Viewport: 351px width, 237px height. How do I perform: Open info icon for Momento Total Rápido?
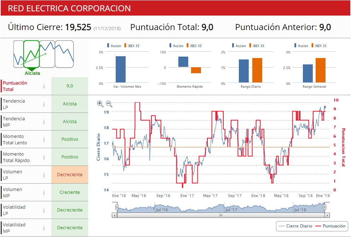44,157
